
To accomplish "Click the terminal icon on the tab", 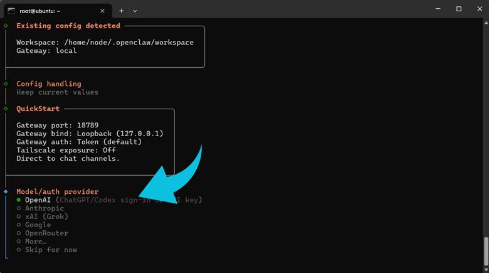I will (11, 11).
